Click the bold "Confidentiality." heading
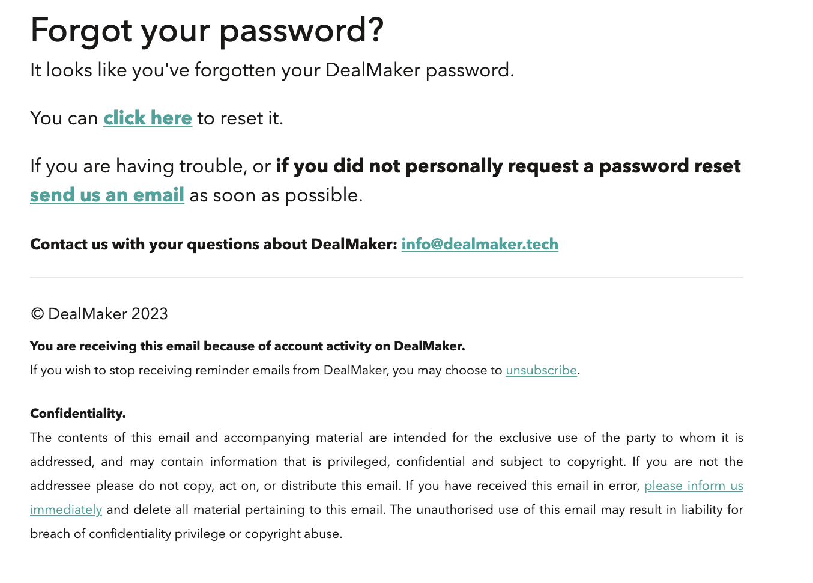 pos(78,414)
